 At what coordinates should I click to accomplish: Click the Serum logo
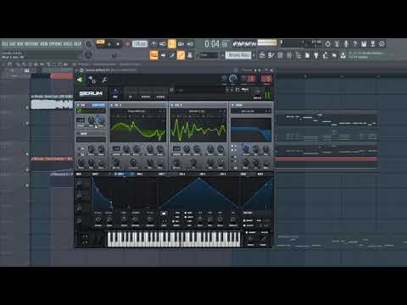[91, 93]
